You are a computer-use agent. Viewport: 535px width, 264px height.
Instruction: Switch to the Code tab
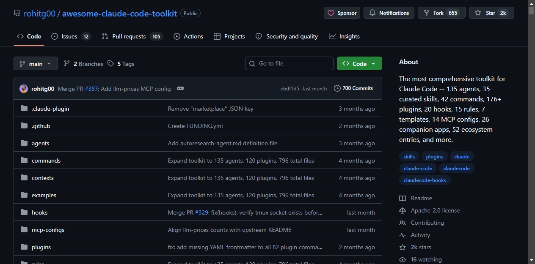[x=29, y=36]
